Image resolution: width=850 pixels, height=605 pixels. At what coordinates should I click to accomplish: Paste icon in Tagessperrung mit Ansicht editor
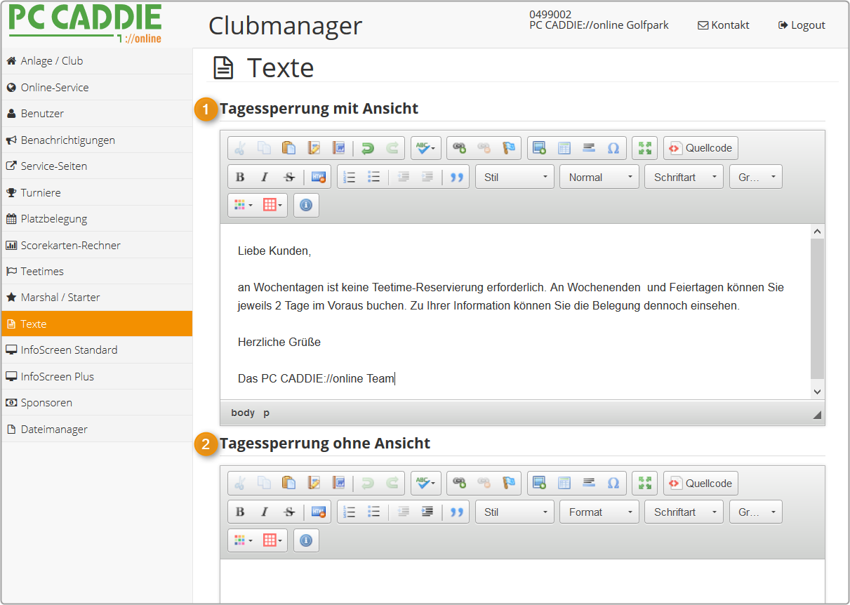pyautogui.click(x=288, y=148)
